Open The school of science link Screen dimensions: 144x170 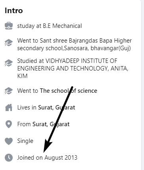[69, 91]
